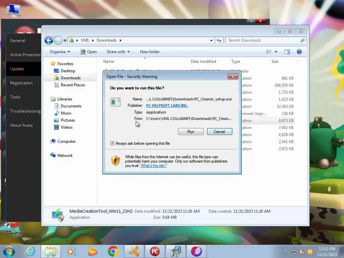Viewport: 344px width, 258px height.
Task: Open Music library in navigation pane
Action: click(x=66, y=113)
